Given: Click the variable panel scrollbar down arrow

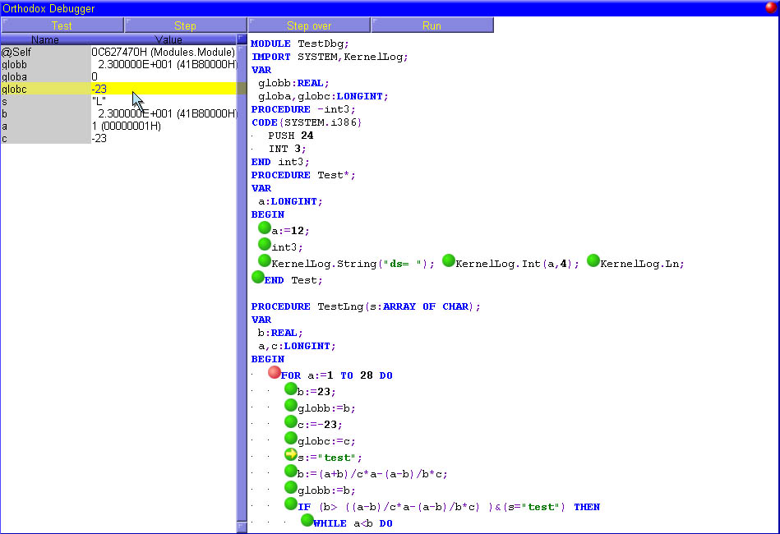Looking at the screenshot, I should tap(242, 526).
